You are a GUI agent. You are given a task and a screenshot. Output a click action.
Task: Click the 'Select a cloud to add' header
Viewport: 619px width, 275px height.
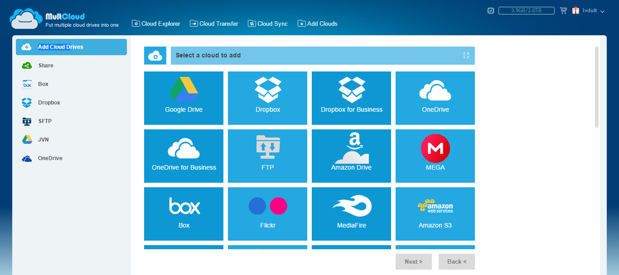(x=323, y=56)
